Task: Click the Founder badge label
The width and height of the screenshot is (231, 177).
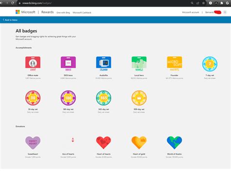Action: coord(174,75)
